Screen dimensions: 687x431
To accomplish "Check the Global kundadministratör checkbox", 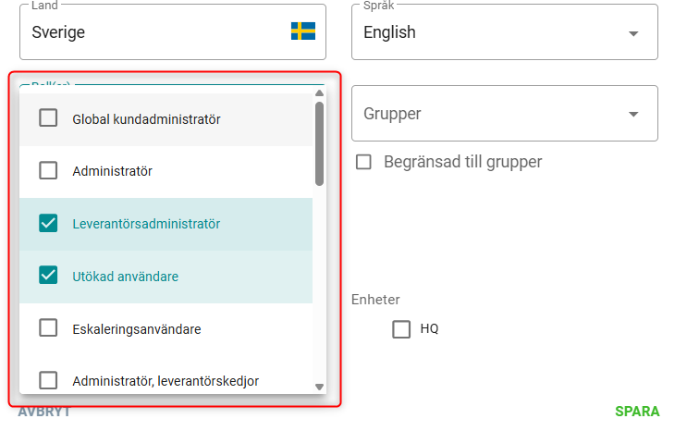I will click(48, 118).
